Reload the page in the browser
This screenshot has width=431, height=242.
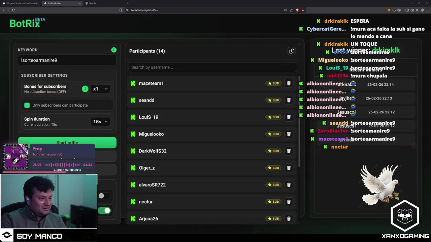click(14, 10)
